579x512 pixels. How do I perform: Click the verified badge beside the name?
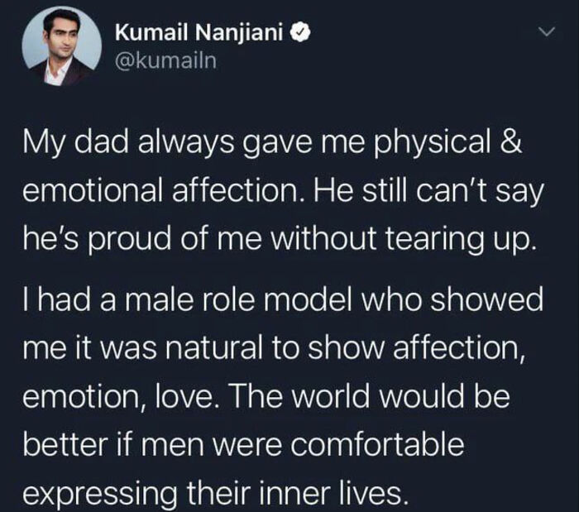304,33
